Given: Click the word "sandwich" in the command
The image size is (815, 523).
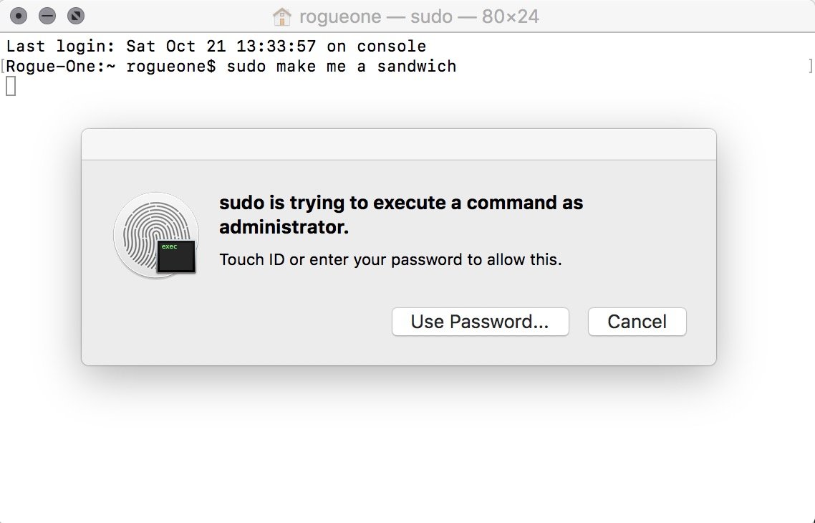Looking at the screenshot, I should [x=416, y=67].
